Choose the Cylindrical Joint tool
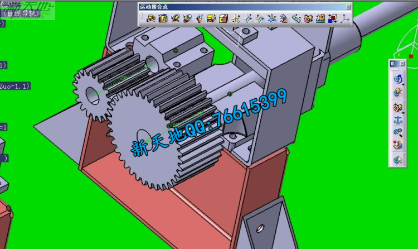Viewport: 418px width, 249px height. [174, 19]
